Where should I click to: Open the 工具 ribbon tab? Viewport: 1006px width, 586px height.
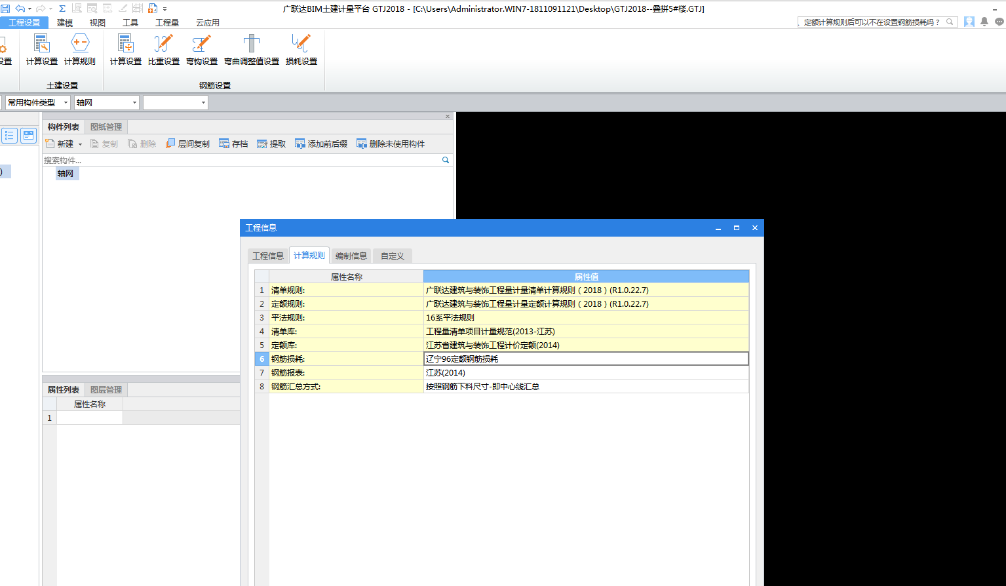[x=130, y=22]
